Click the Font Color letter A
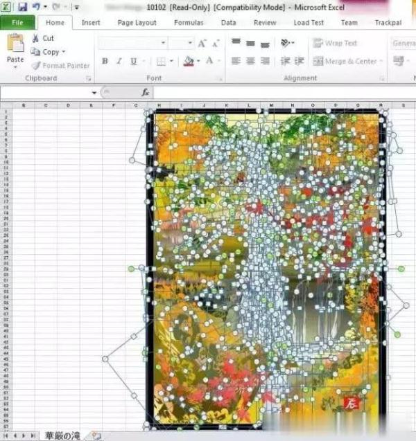The image size is (416, 441). (x=209, y=61)
